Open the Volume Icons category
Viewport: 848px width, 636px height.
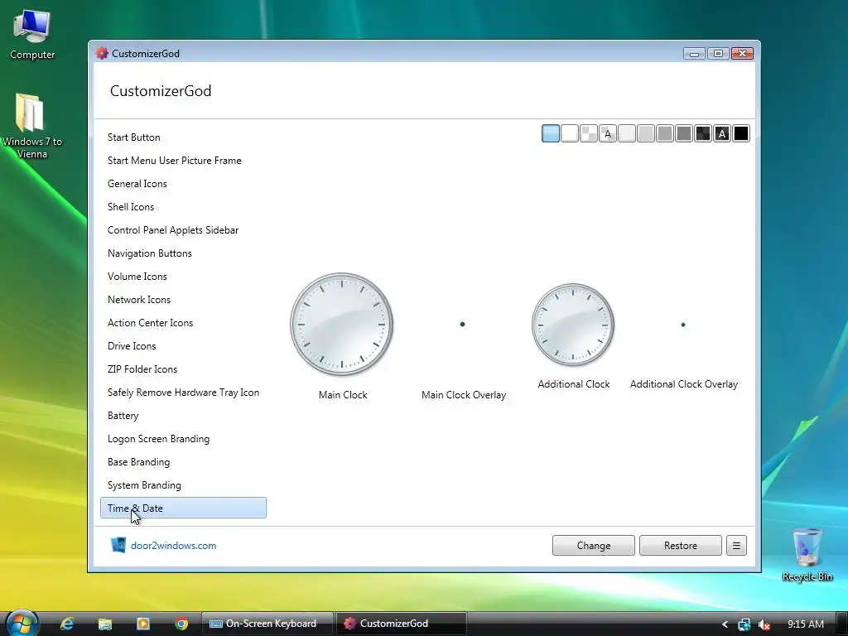183,277
